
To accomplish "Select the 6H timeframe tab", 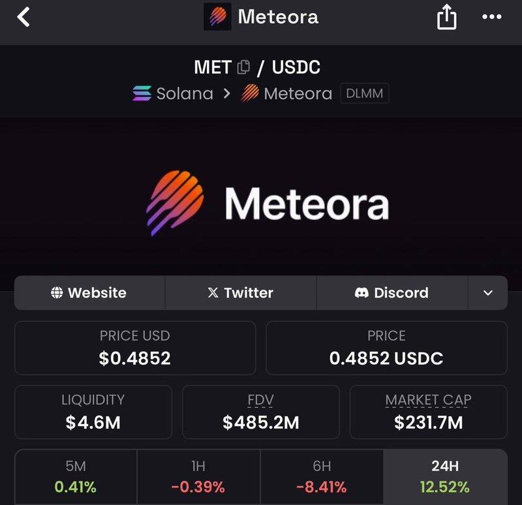I will pyautogui.click(x=322, y=476).
